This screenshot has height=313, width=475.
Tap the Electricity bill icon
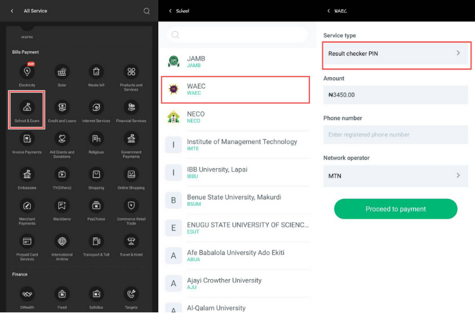pyautogui.click(x=26, y=75)
